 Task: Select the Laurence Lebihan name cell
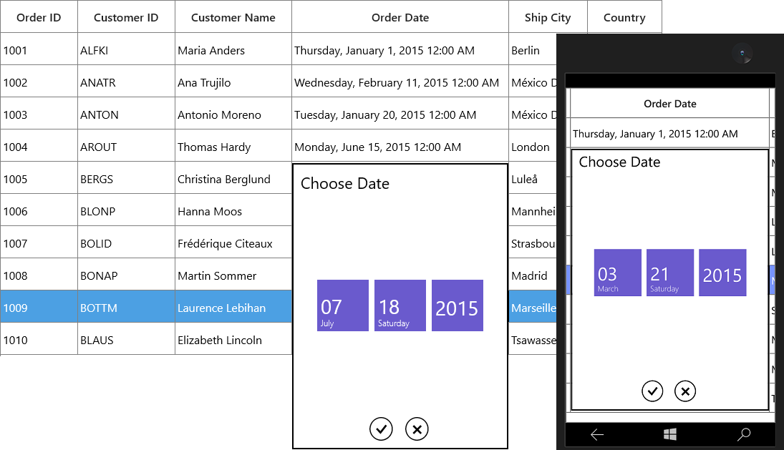pyautogui.click(x=233, y=307)
